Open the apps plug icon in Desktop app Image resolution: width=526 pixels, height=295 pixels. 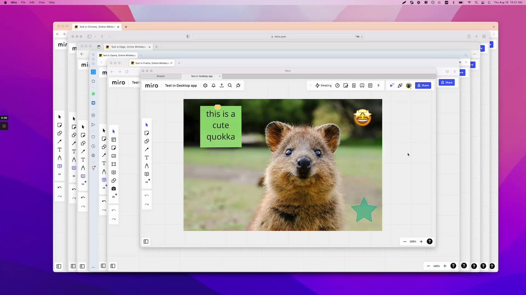click(x=238, y=86)
